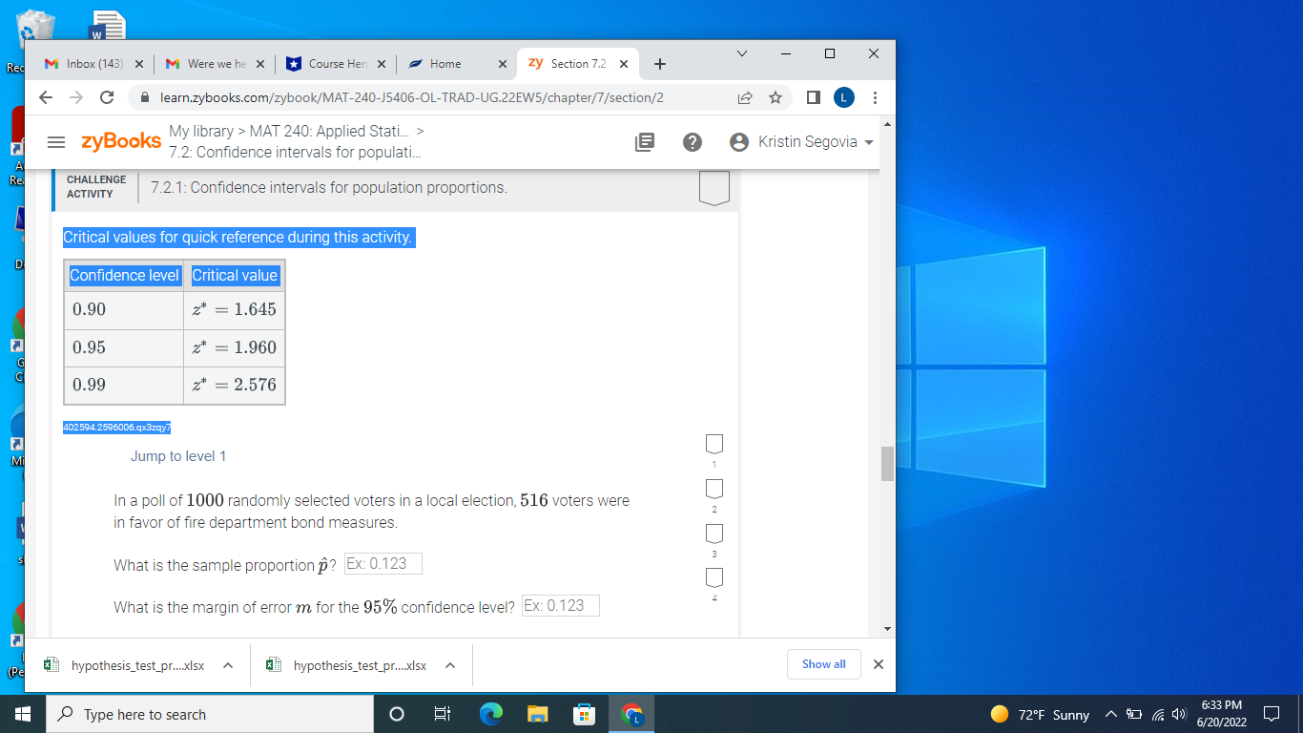Reload the zyBooks page
Image resolution: width=1303 pixels, height=733 pixels.
pos(106,97)
